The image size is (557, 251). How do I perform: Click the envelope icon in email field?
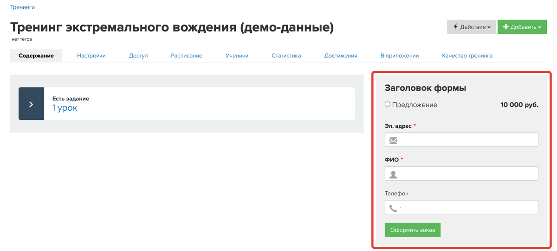tap(393, 140)
